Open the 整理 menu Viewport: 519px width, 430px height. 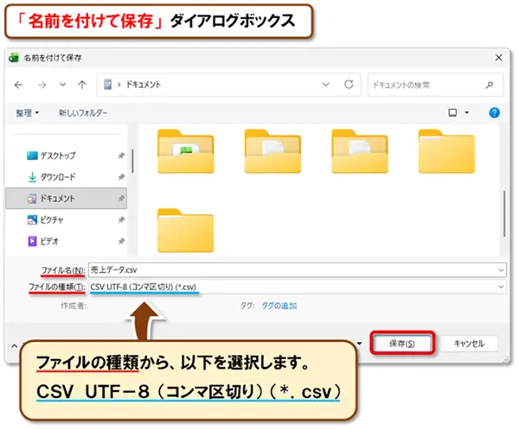pyautogui.click(x=28, y=113)
